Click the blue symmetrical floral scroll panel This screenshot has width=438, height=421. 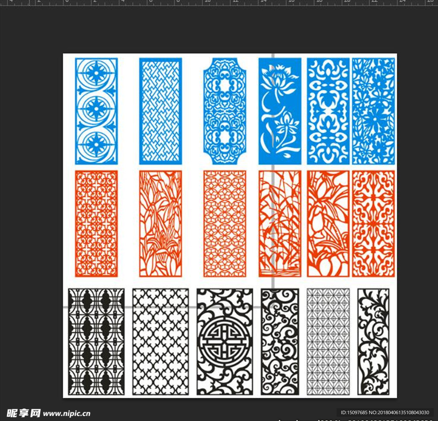(x=328, y=111)
